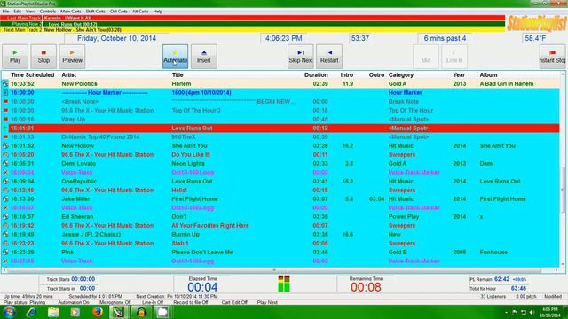
Task: Click the vertical scrollbar of the playlist
Action: [563, 169]
